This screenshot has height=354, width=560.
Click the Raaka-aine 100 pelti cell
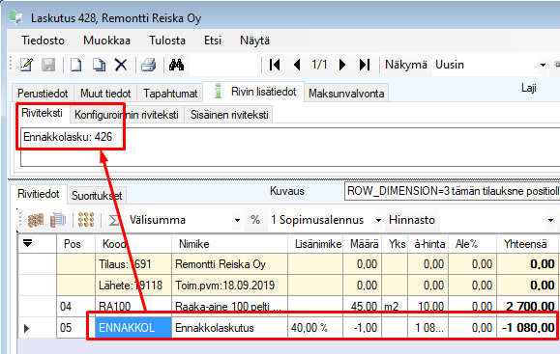229,307
